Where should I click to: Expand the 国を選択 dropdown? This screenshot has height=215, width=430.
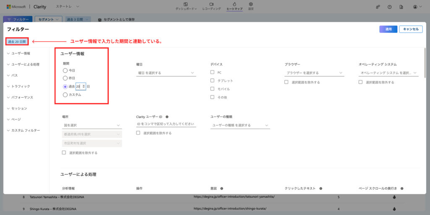pos(91,125)
